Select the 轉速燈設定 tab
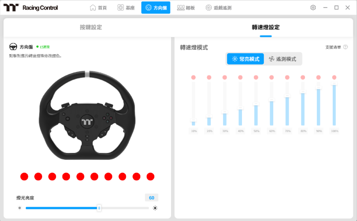 (265, 27)
